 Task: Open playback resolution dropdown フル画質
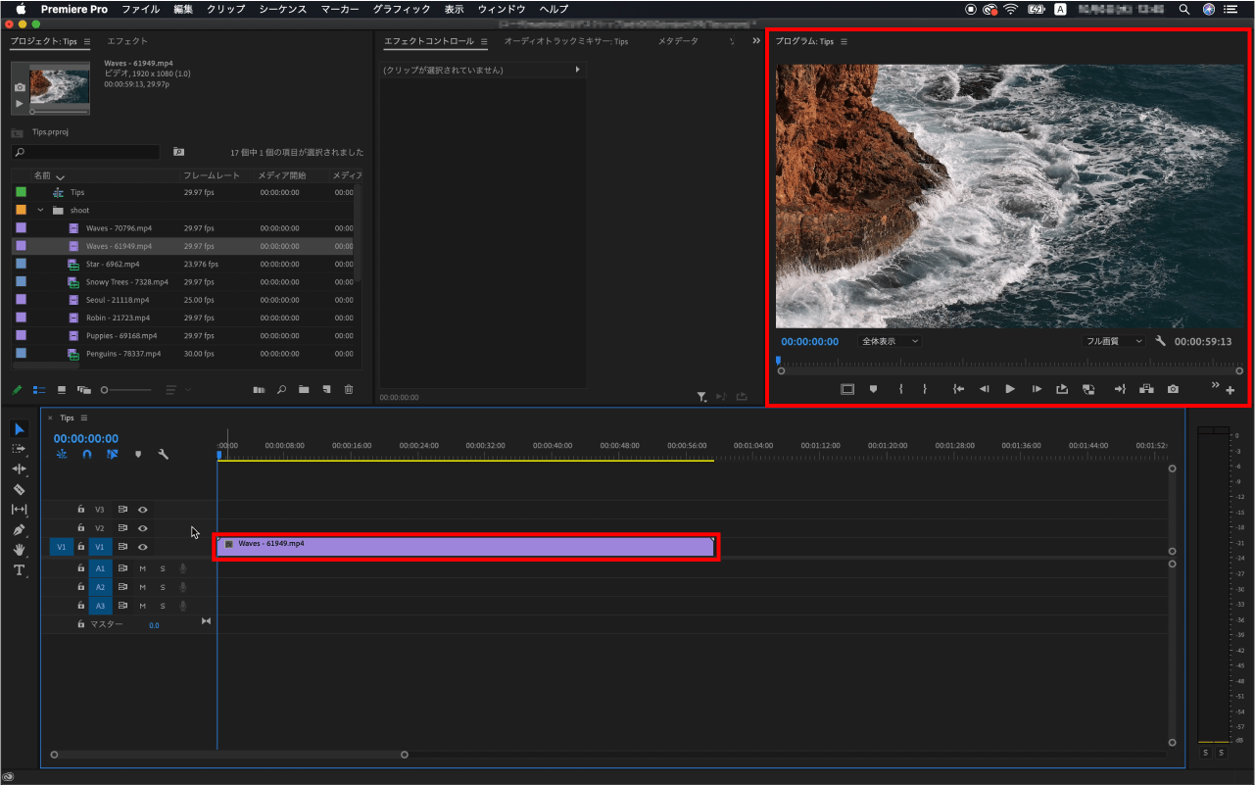click(1114, 341)
